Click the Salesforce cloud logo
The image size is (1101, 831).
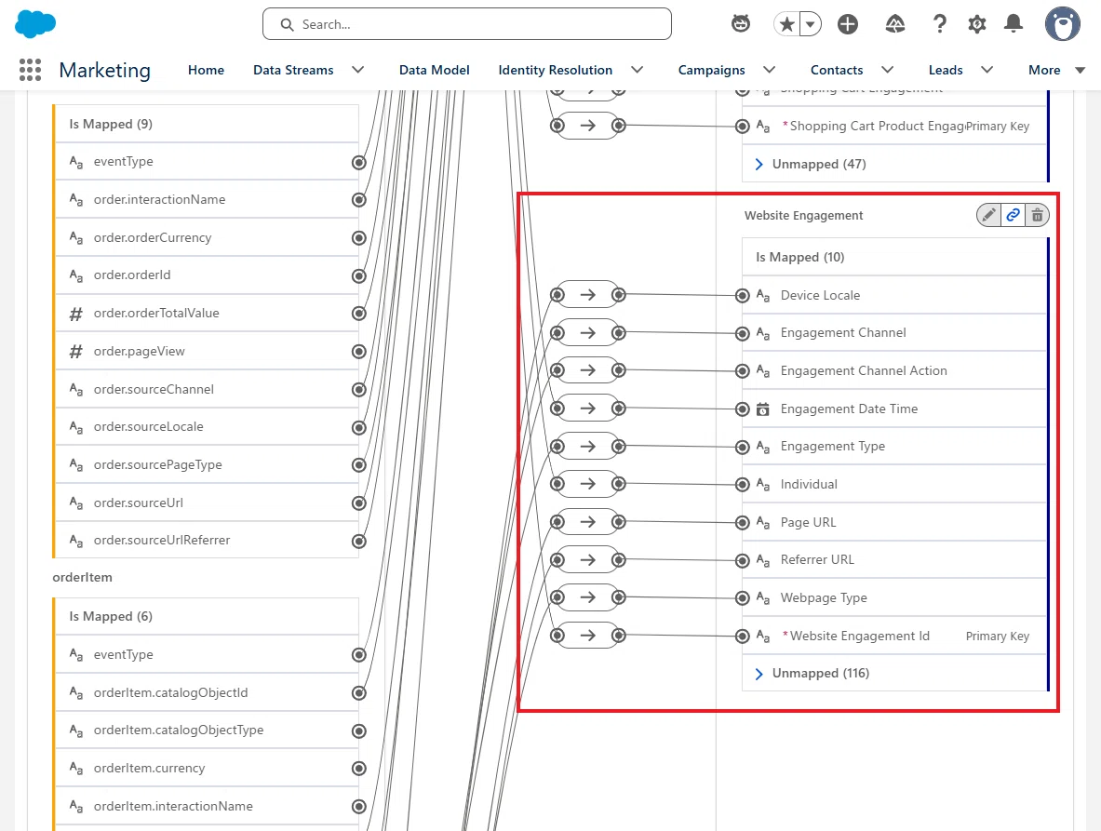tap(35, 24)
